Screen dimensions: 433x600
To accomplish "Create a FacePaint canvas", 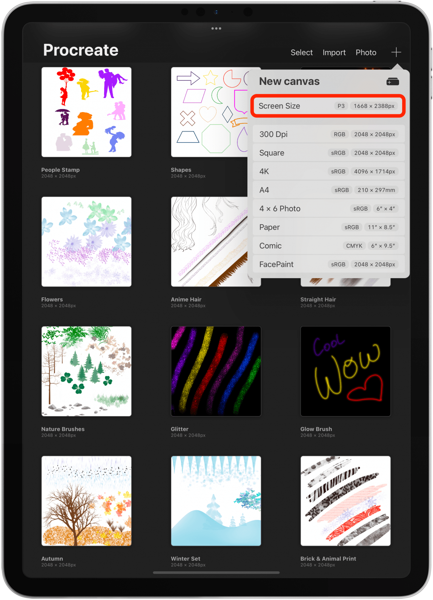I will [x=328, y=264].
